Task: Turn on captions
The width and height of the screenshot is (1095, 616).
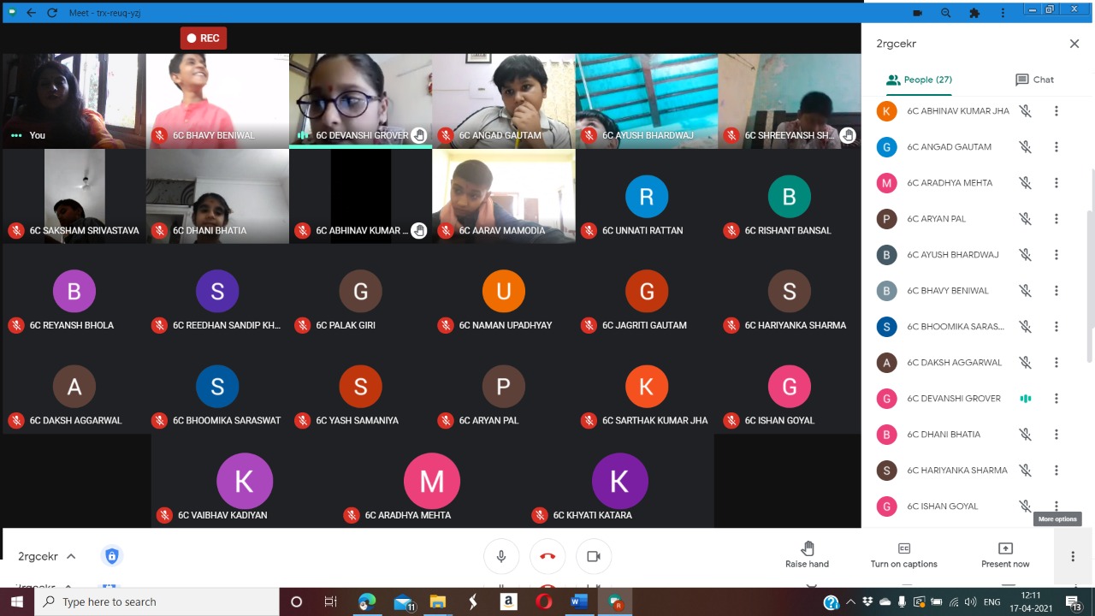Action: pos(904,554)
